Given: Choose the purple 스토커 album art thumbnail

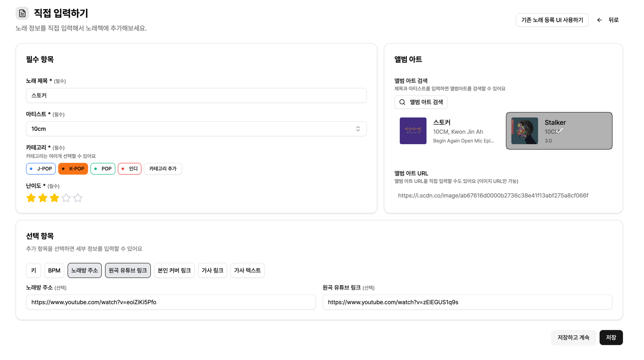Looking at the screenshot, I should (413, 131).
